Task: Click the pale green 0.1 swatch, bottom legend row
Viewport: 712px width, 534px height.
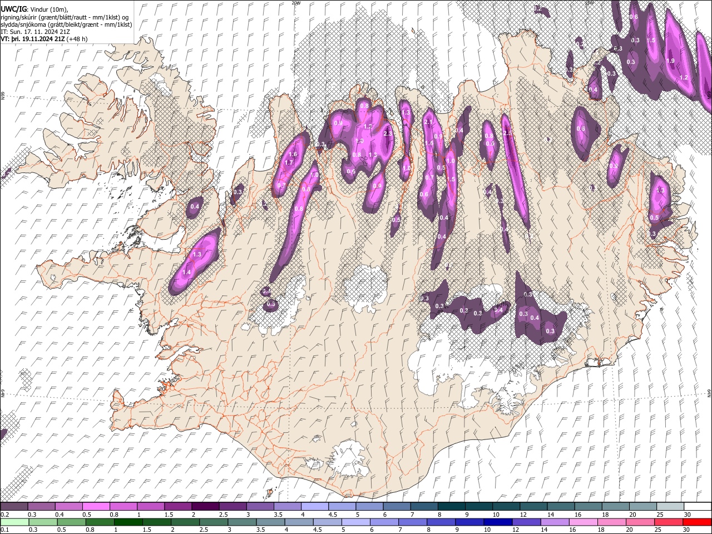Action: [14, 522]
